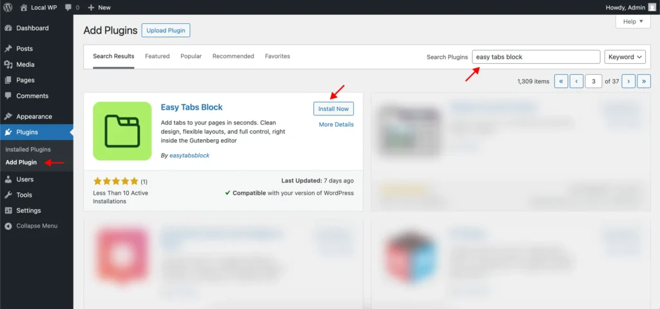This screenshot has height=309, width=660.
Task: Click the Users person icon
Action: 8,179
